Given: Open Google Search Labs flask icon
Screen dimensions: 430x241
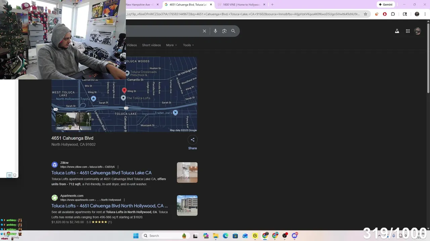Looking at the screenshot, I should point(397,31).
